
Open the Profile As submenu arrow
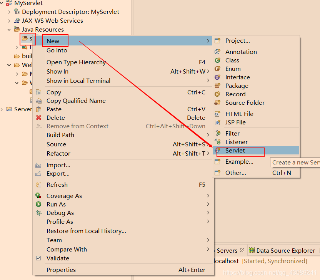click(208, 221)
